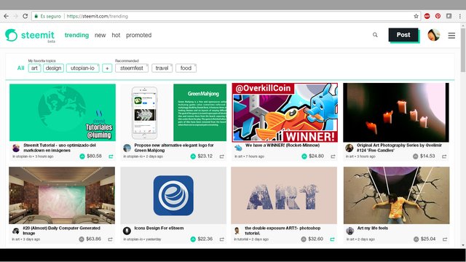Filter by the design topic tag
466x262 pixels.
click(53, 68)
